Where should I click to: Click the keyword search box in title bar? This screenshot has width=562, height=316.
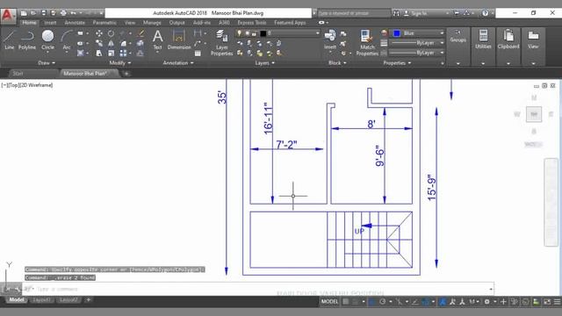[353, 13]
